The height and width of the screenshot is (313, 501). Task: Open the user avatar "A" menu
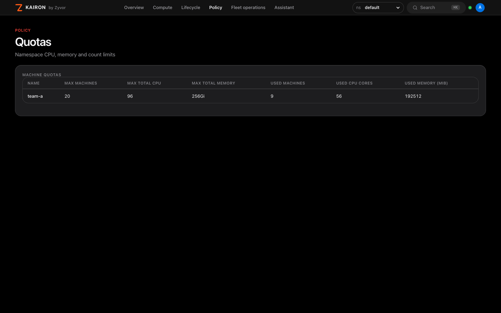(x=480, y=8)
